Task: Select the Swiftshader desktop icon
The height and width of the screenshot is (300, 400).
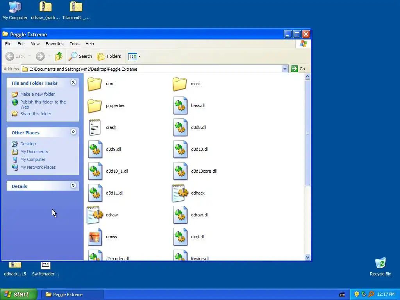Action: pos(45,269)
